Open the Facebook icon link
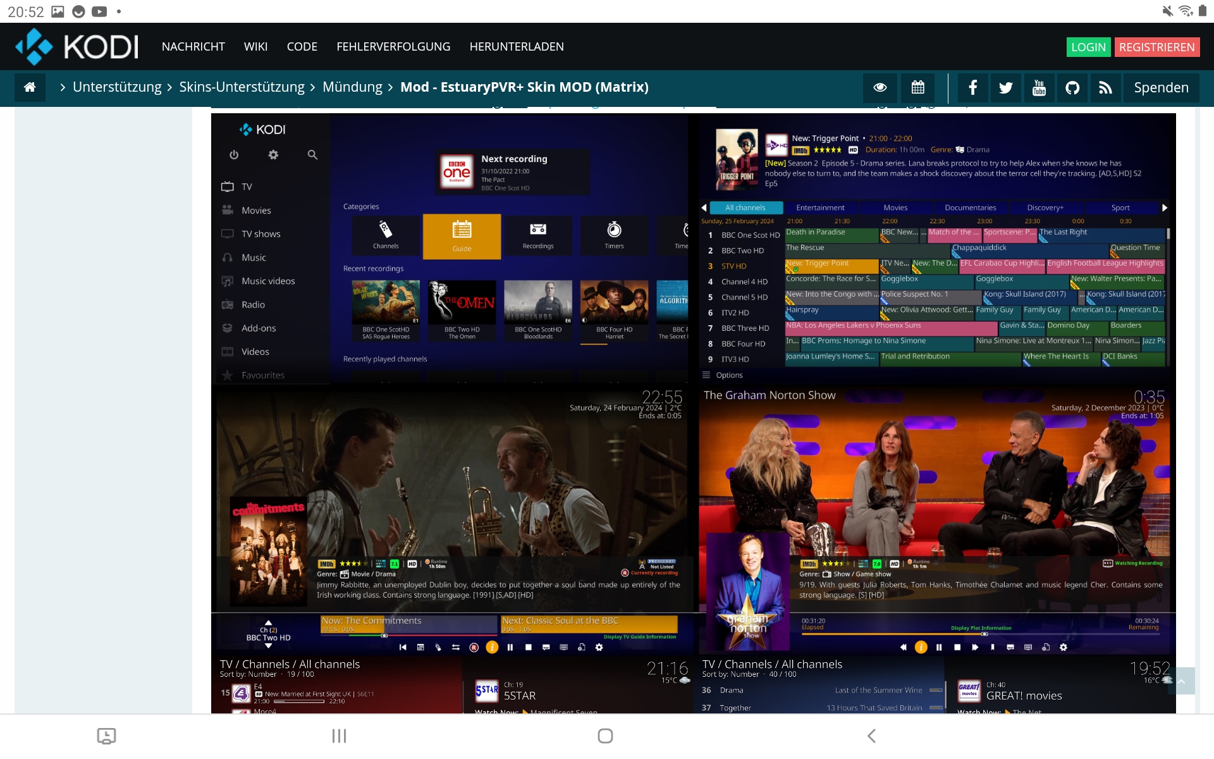The image size is (1214, 759). coord(973,87)
